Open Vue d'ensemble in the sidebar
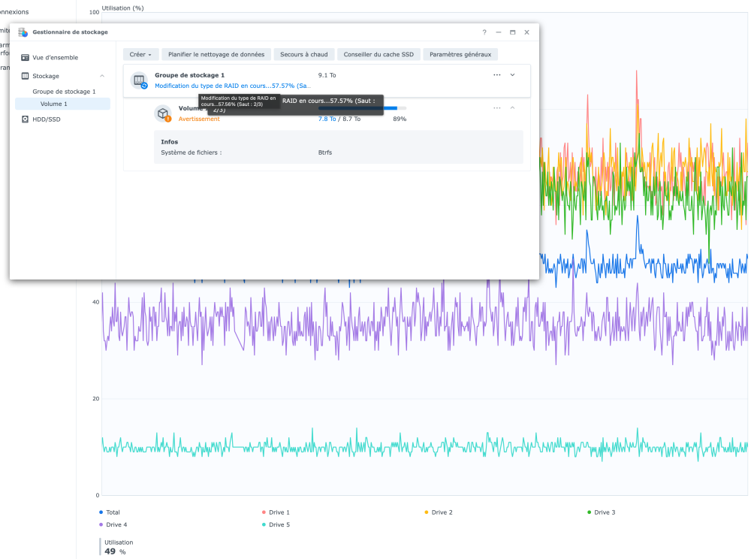This screenshot has height=559, width=751. pyautogui.click(x=55, y=58)
